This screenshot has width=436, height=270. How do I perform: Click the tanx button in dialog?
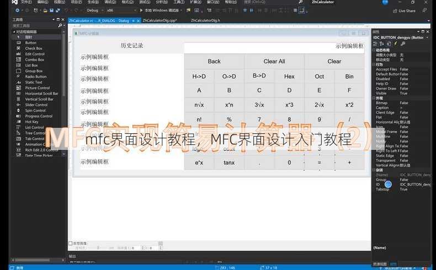229,163
